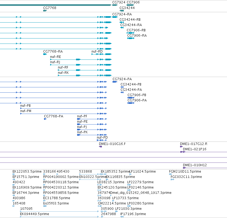
Task: Select the EK122053.5prime EST label
Action: (27, 172)
